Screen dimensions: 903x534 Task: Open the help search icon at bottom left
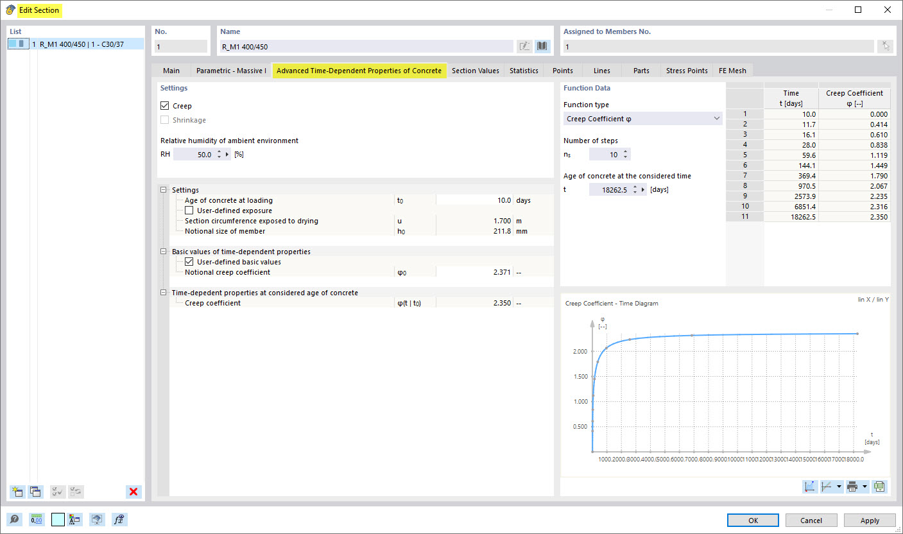[x=14, y=520]
